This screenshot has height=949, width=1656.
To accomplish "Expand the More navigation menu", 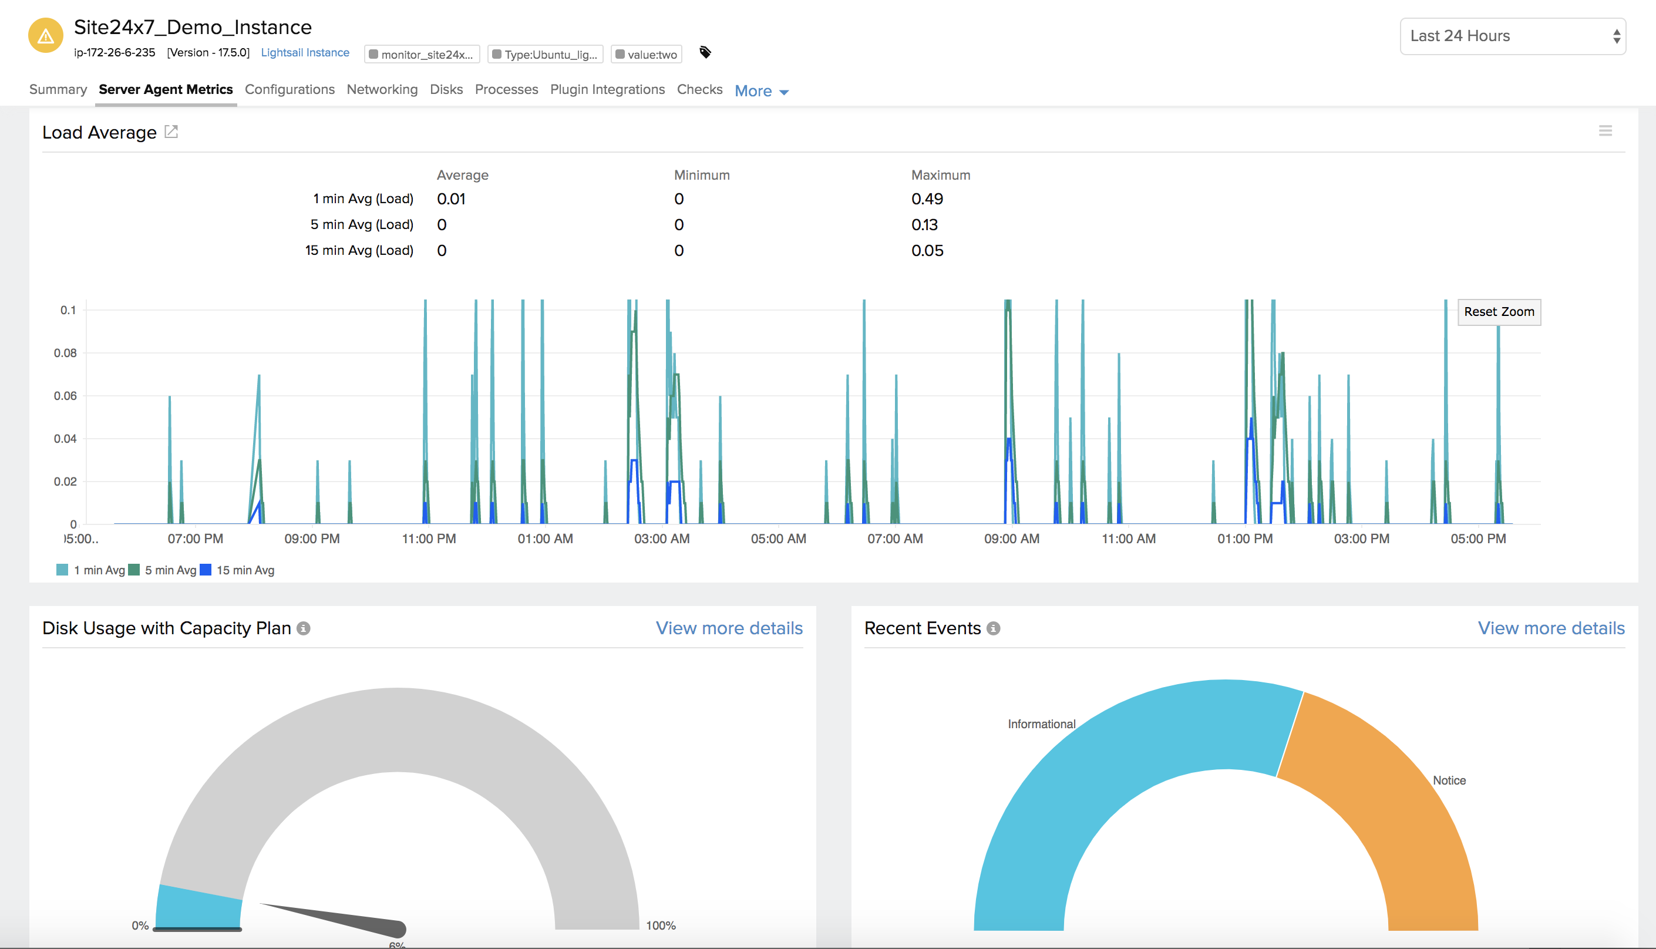I will (760, 90).
